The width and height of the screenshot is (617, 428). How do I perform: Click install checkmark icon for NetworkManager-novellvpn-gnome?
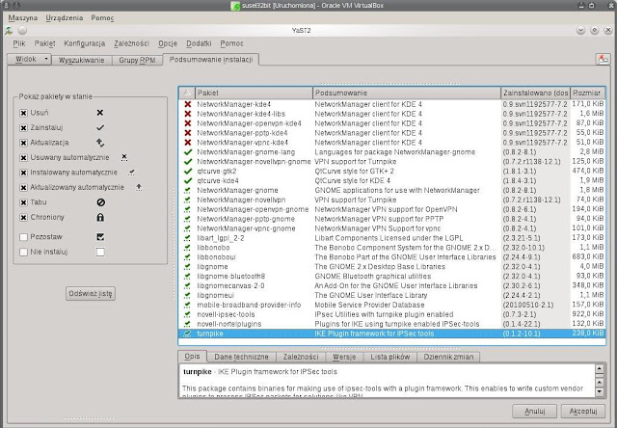pos(188,161)
